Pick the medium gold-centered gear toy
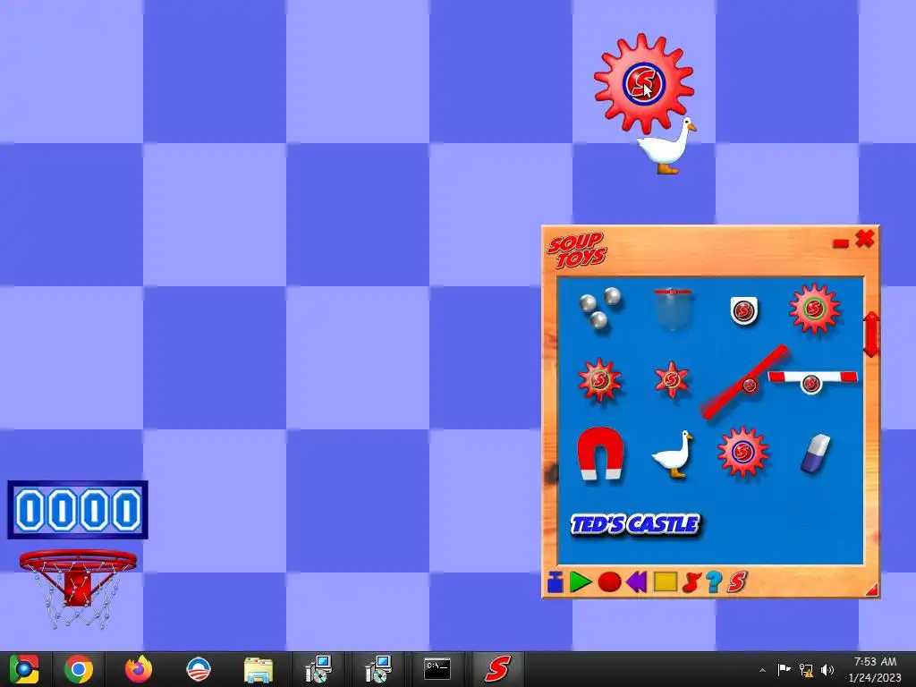This screenshot has width=916, height=687. tap(599, 380)
